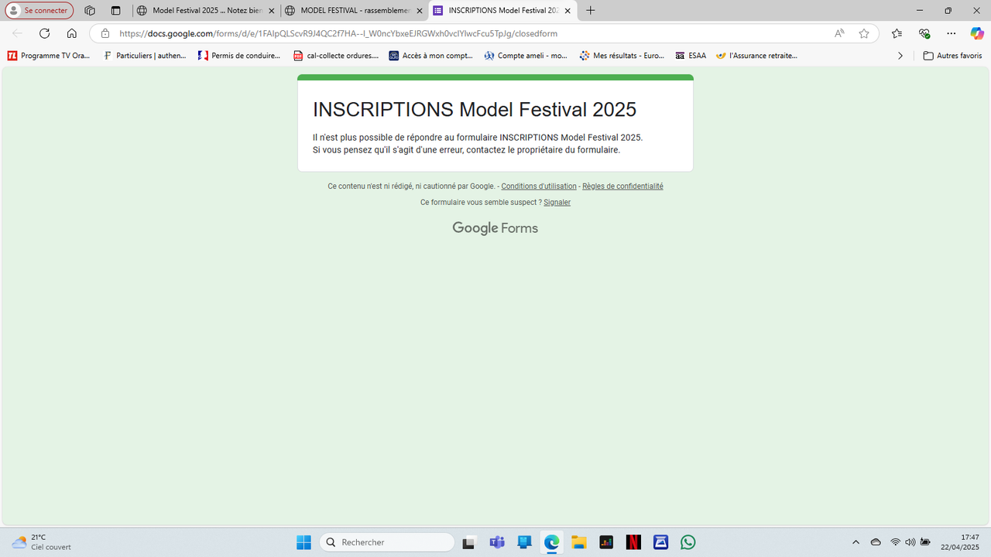Go to the browser Home page icon
The width and height of the screenshot is (991, 557).
click(71, 33)
